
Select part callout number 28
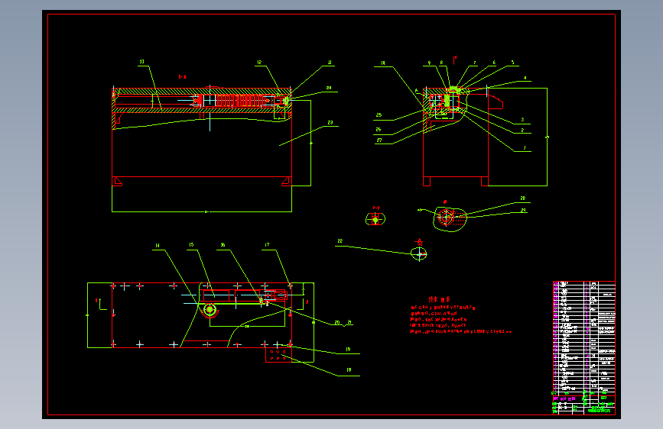pos(523,198)
